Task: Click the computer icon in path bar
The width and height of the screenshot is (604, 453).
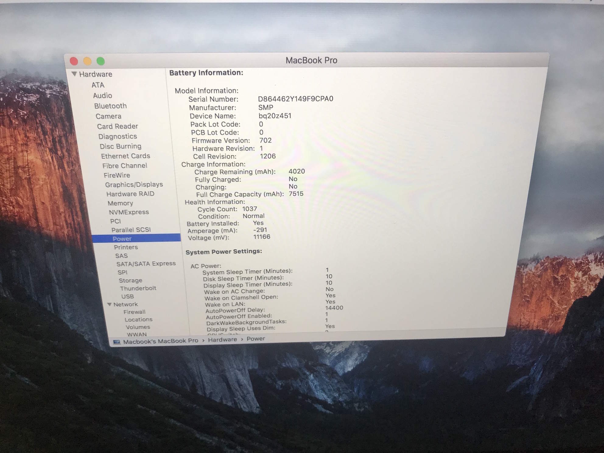Action: click(x=117, y=342)
